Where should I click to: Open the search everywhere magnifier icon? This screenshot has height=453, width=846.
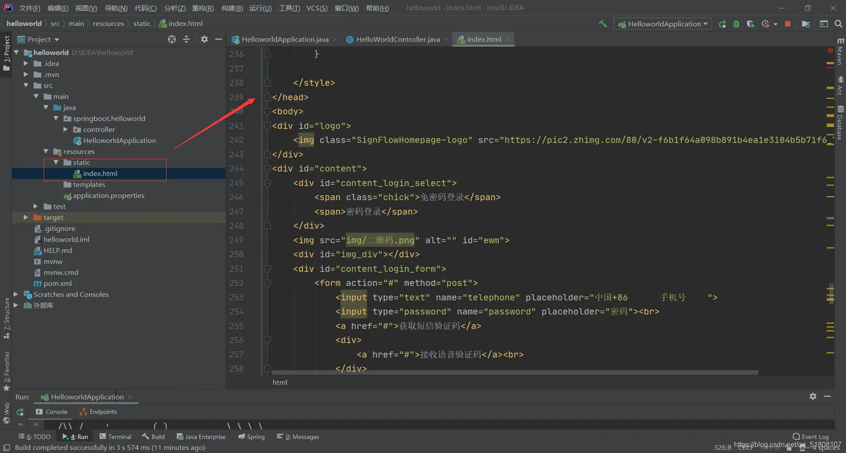tap(838, 24)
